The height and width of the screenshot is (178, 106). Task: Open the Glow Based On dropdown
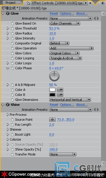65,23
